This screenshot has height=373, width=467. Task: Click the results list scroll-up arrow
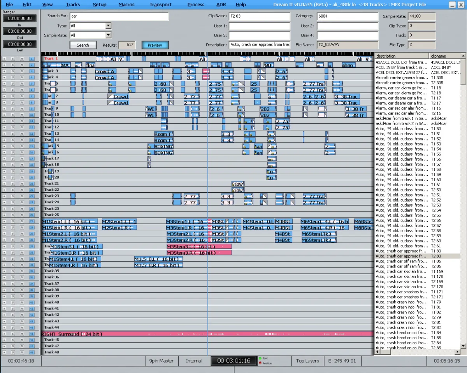[463, 56]
